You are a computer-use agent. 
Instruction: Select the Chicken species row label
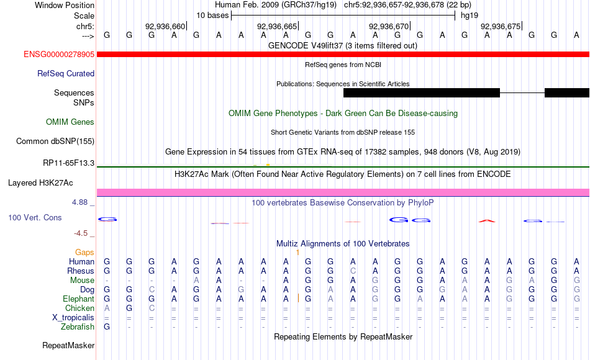pyautogui.click(x=79, y=308)
